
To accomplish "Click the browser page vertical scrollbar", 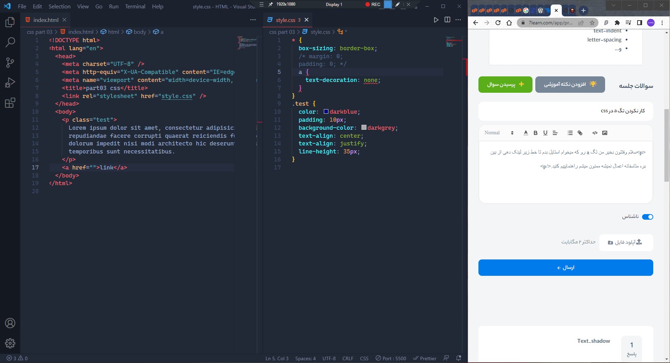I will [x=667, y=145].
